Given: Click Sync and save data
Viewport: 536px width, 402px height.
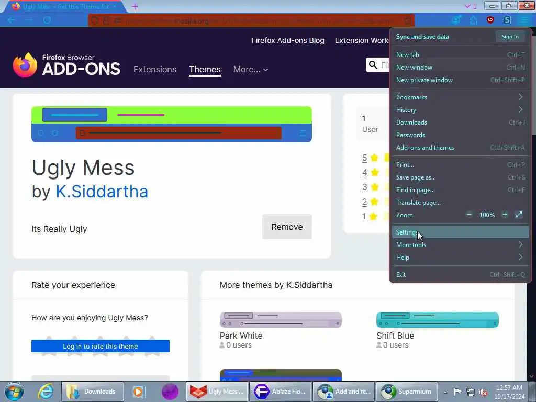Looking at the screenshot, I should tap(422, 37).
